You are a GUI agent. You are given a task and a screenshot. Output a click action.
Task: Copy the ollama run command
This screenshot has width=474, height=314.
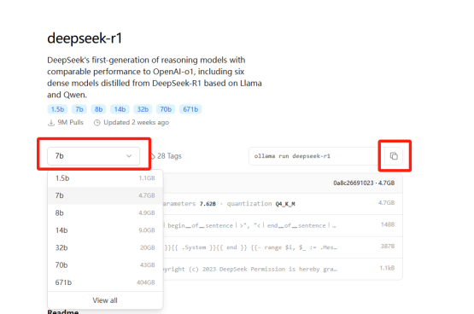tap(394, 156)
